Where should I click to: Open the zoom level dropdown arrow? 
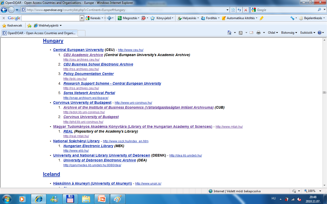[320, 191]
